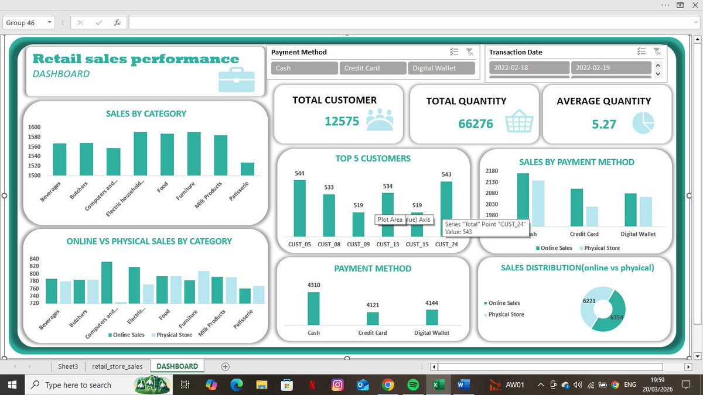
Task: Launch Microsoft Edge from taskbar
Action: click(x=237, y=385)
